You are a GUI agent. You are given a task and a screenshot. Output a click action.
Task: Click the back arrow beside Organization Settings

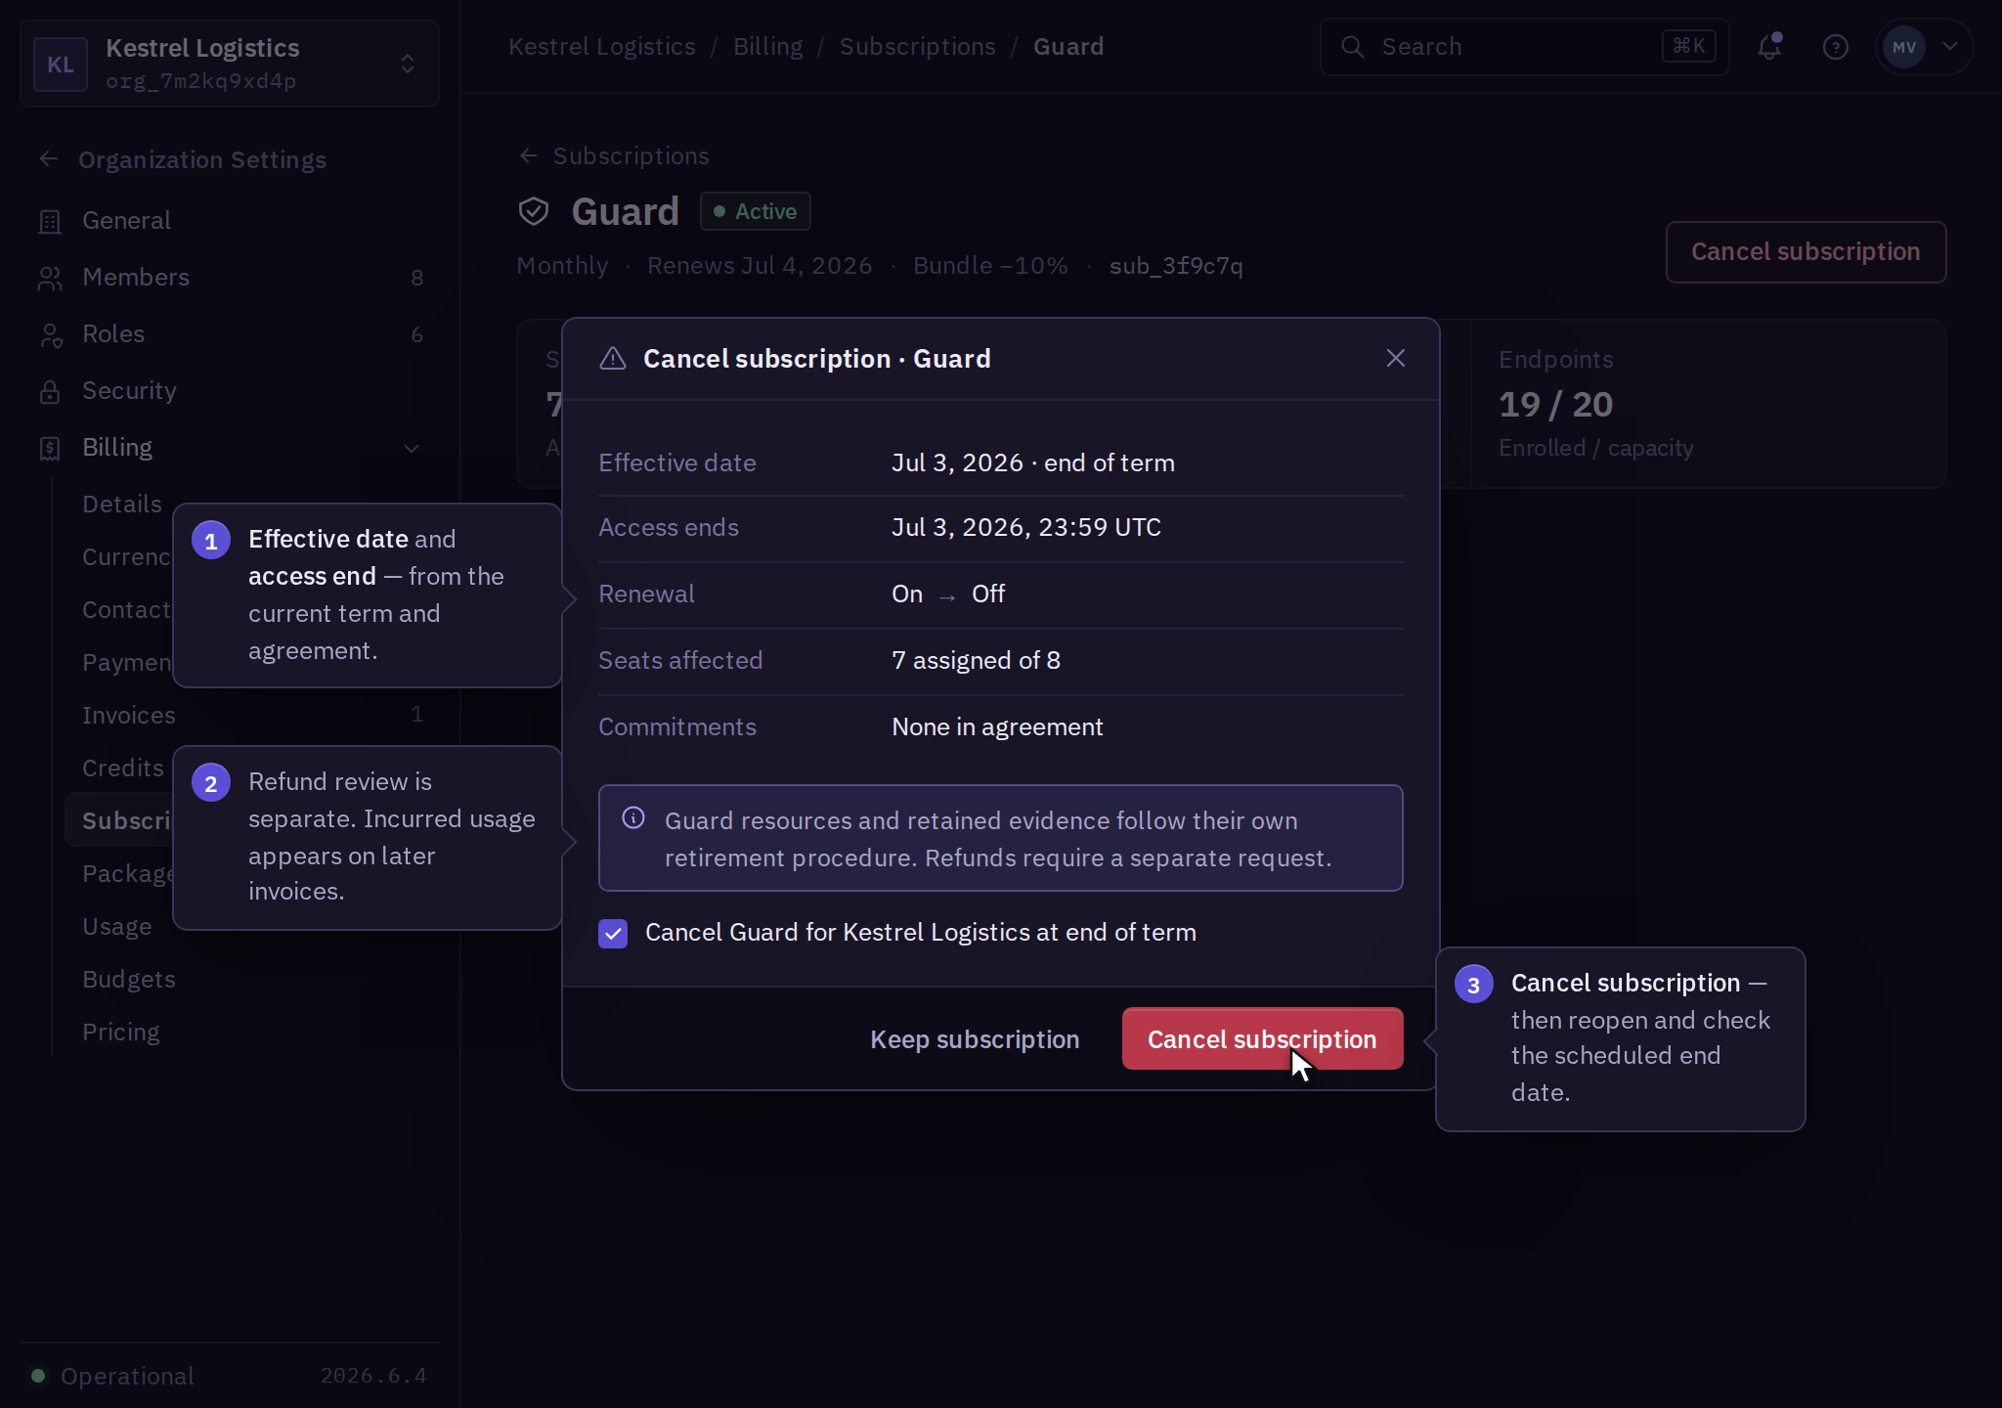[49, 158]
